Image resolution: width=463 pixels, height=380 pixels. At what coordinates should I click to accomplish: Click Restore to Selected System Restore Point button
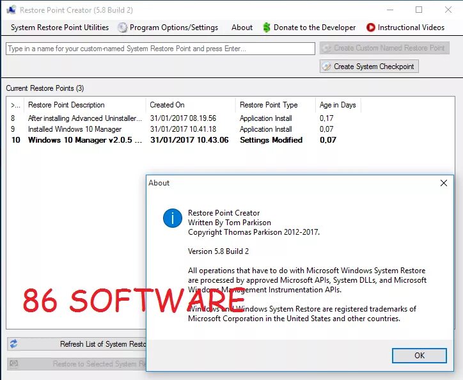point(77,364)
